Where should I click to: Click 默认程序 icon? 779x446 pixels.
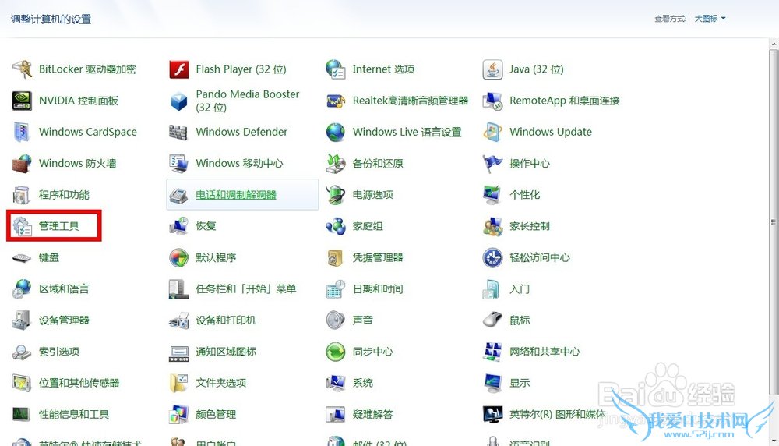[179, 257]
